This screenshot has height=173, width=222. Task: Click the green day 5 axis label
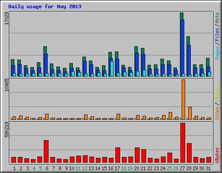coord(40,168)
